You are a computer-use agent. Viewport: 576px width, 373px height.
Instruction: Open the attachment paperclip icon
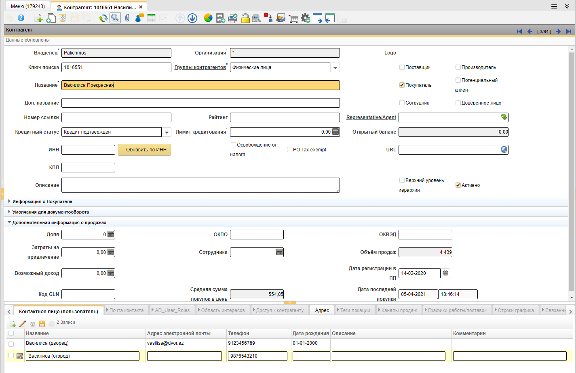pos(127,18)
